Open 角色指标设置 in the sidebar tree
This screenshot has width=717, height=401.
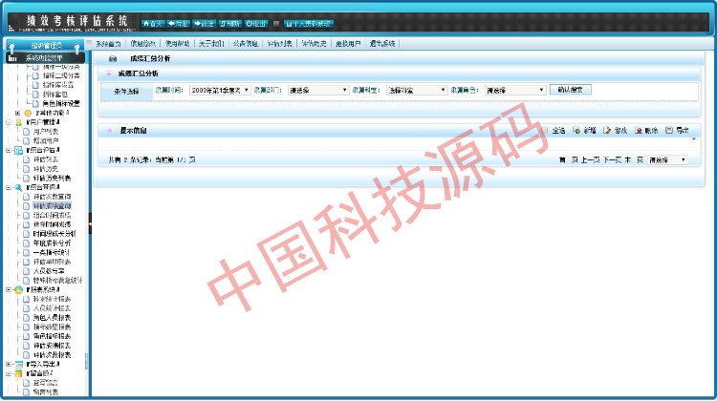pos(61,104)
